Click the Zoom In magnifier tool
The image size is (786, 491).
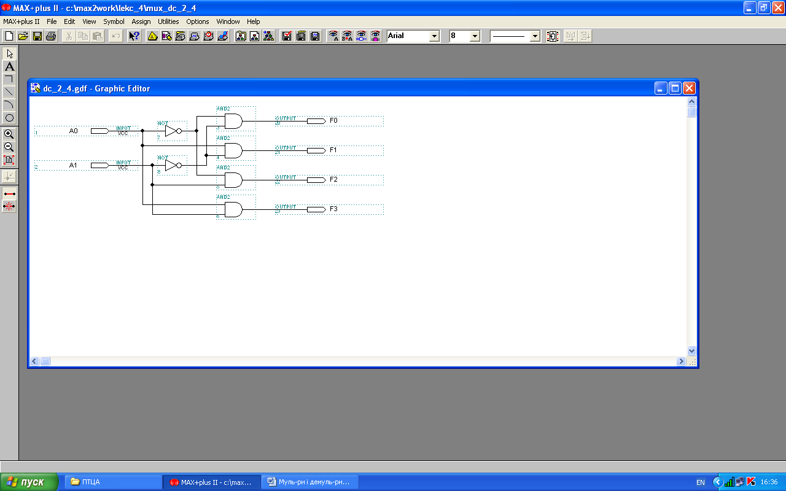(x=9, y=134)
